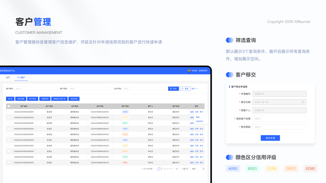326x183 pixels.
Task: Go to pagination page 5
Action: pyautogui.click(x=171, y=169)
